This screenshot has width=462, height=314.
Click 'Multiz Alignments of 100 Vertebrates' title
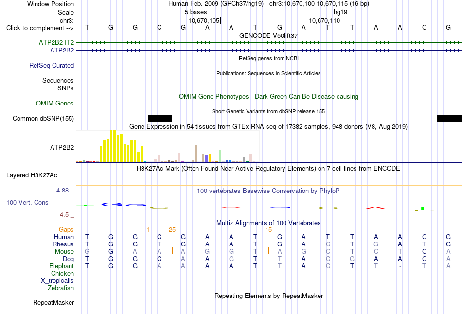click(x=268, y=223)
